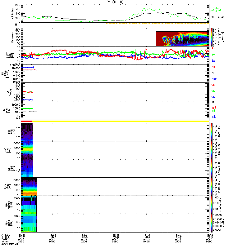Click the 0200 time tick label
233x248 pixels.
(84, 242)
